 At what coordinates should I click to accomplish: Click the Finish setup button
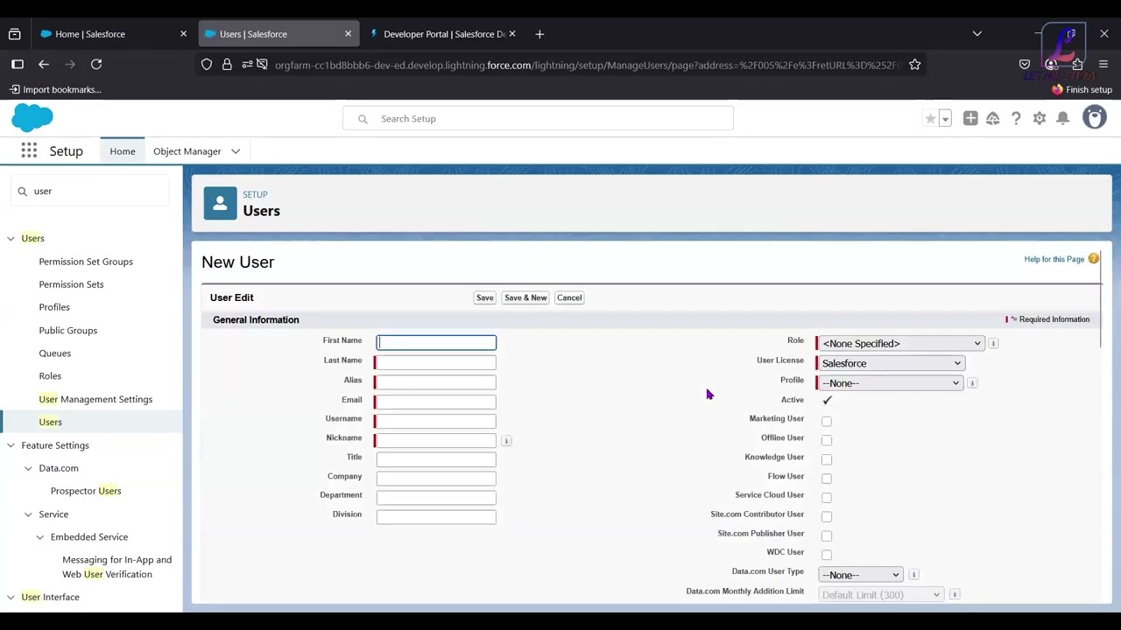point(1082,89)
